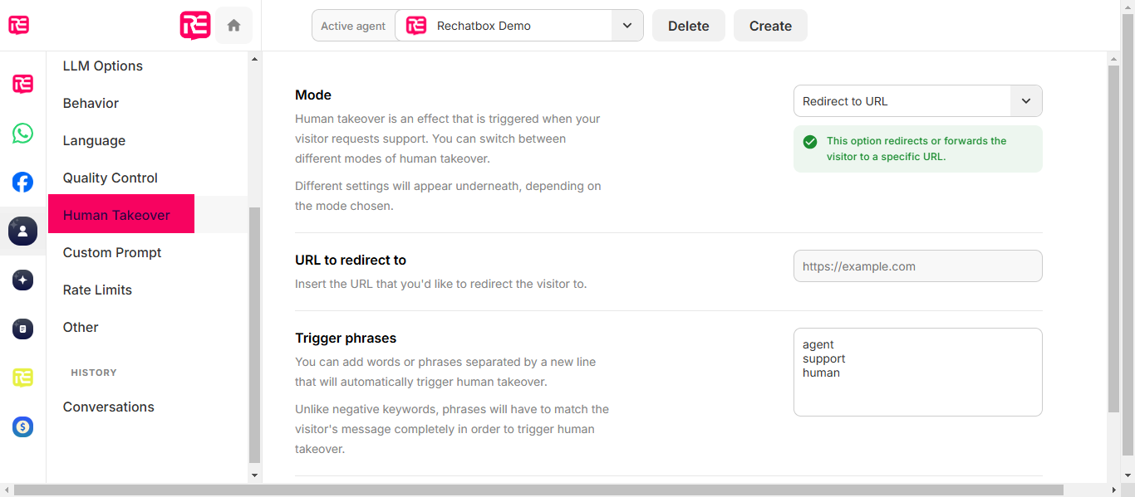1135x497 pixels.
Task: Open the dollar coin billing icon
Action: pyautogui.click(x=22, y=427)
